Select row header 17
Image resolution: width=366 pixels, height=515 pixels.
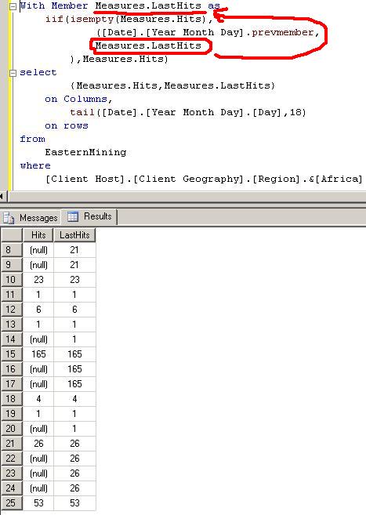click(12, 384)
